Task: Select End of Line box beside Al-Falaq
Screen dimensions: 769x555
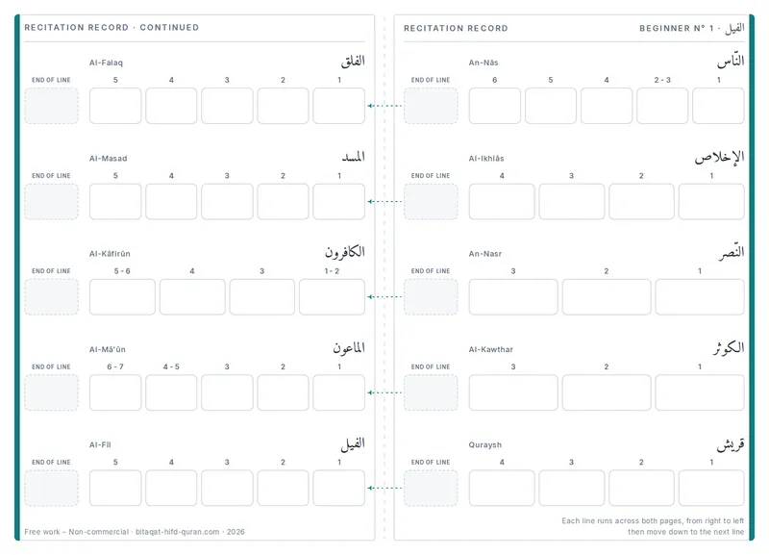Action: click(x=52, y=106)
